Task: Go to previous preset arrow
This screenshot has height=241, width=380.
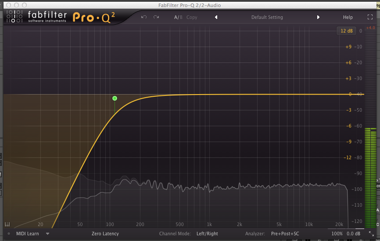Action: [216, 17]
